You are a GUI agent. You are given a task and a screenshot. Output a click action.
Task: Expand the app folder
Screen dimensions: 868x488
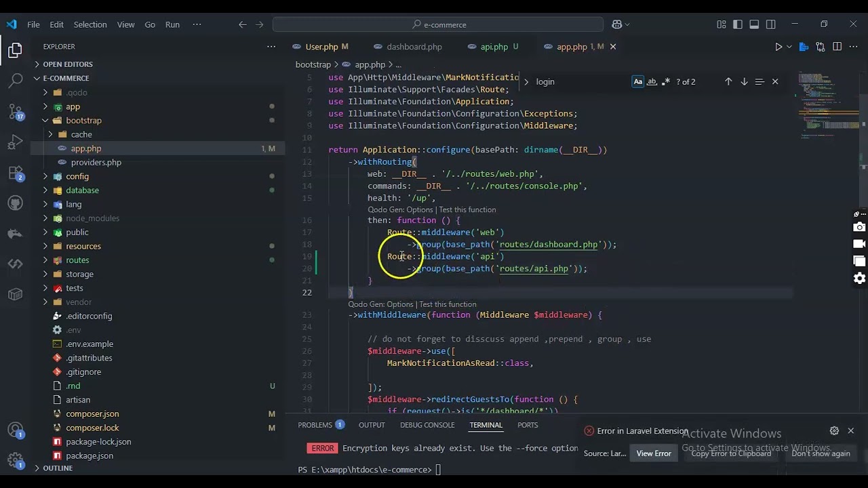click(x=45, y=106)
